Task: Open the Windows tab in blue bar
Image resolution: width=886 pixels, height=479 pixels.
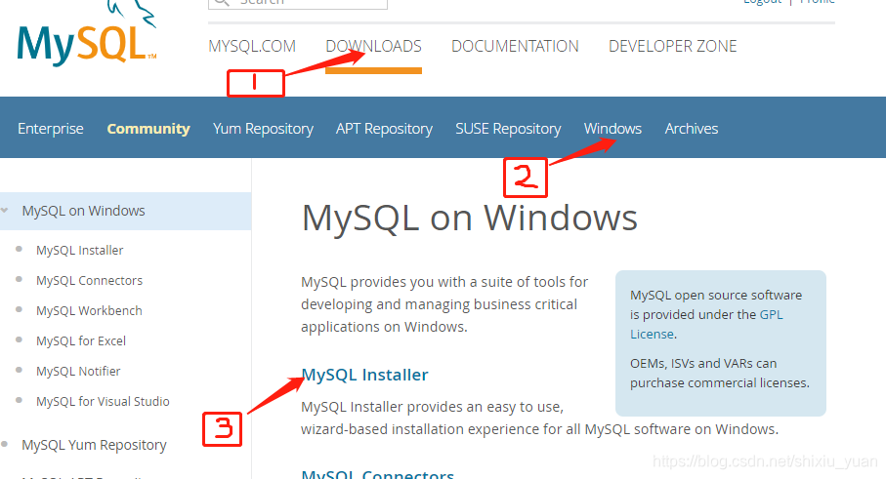Action: tap(612, 129)
